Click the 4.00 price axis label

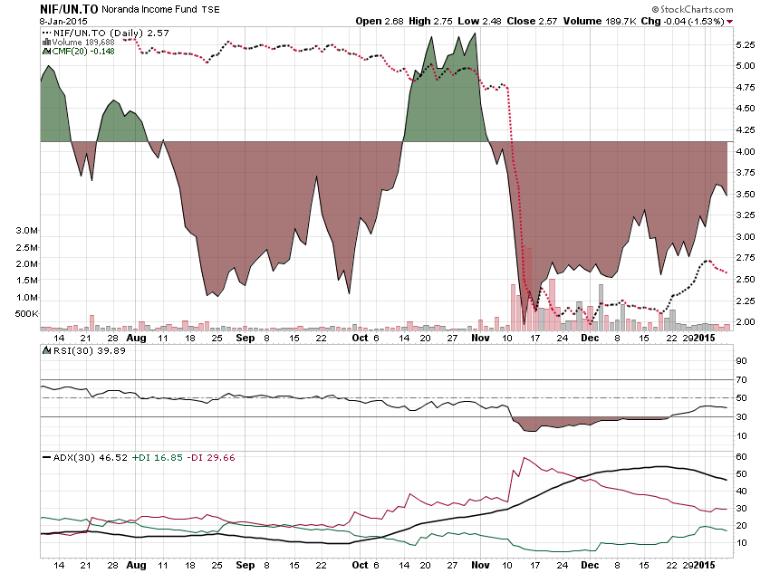pos(746,151)
